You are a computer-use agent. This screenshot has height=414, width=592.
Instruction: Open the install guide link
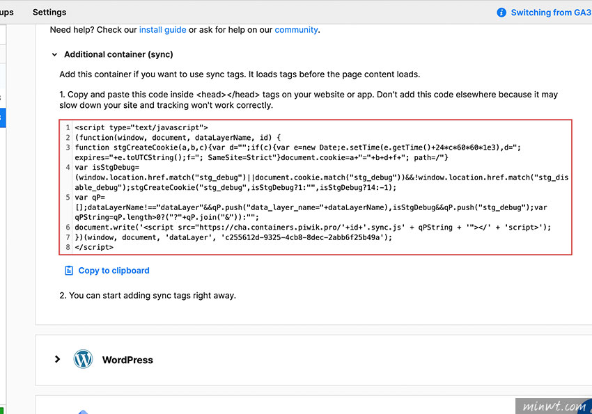pyautogui.click(x=162, y=30)
